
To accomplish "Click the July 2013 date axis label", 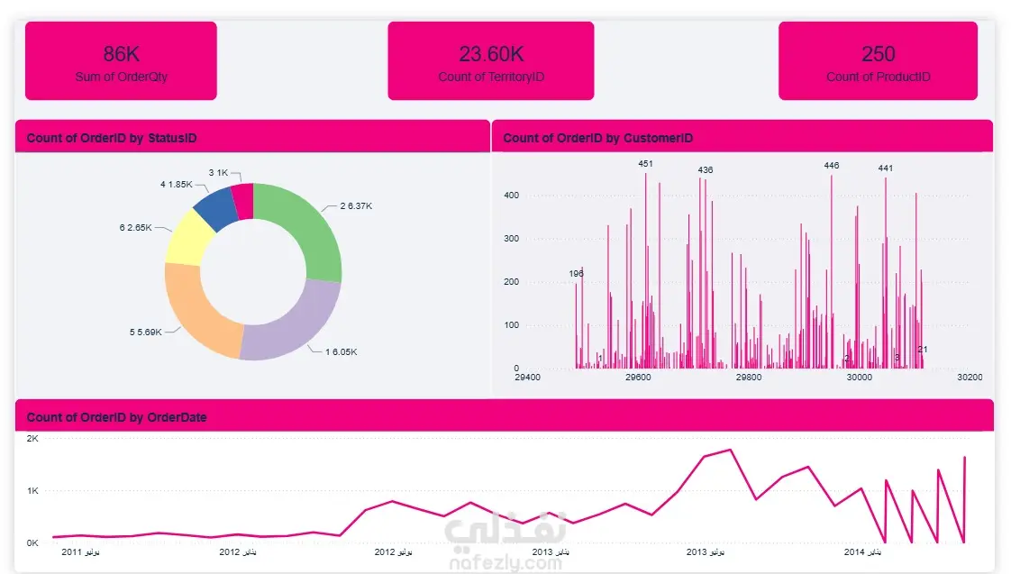I will 706,552.
